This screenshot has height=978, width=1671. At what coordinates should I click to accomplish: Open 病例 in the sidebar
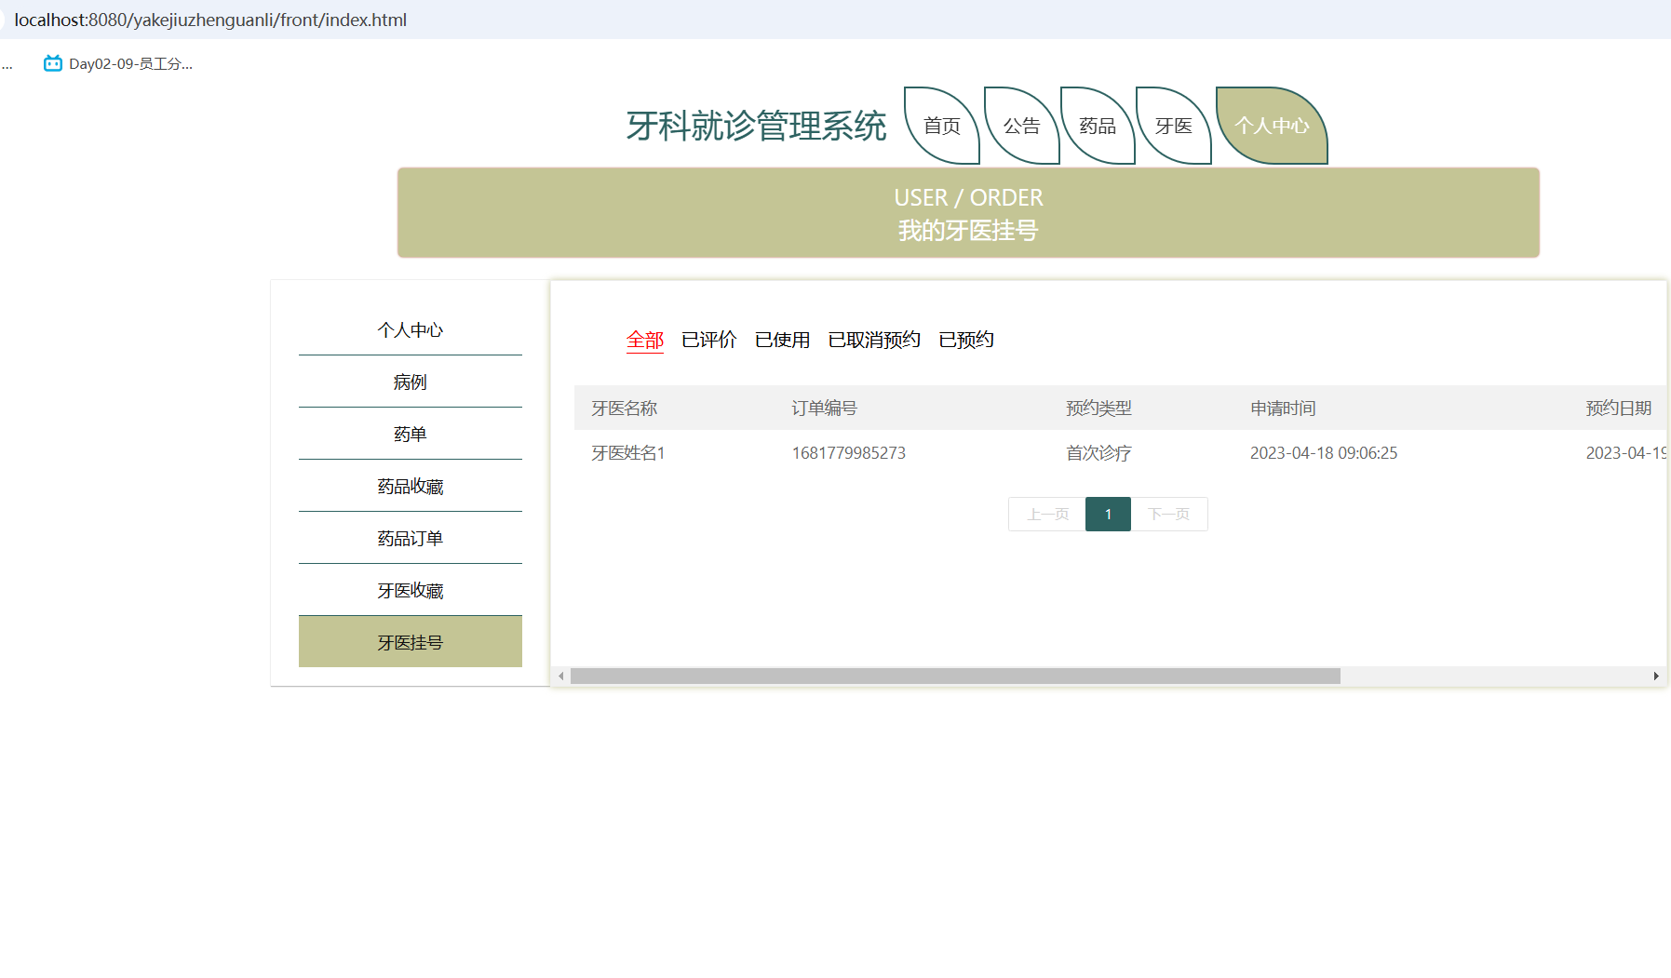(x=411, y=382)
